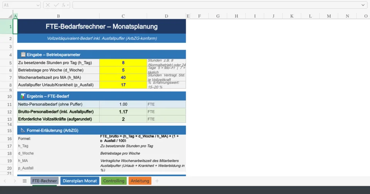The height and width of the screenshot is (194, 370).
Task: Select row 1 header
Action: tap(7, 27)
